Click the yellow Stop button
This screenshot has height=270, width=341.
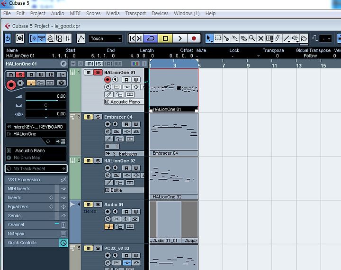tap(165, 38)
